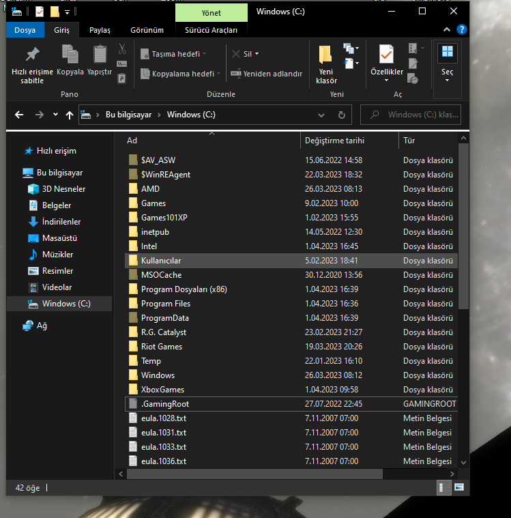The image size is (511, 518).
Task: Click Yeniden adlandır rename button
Action: pos(266,74)
